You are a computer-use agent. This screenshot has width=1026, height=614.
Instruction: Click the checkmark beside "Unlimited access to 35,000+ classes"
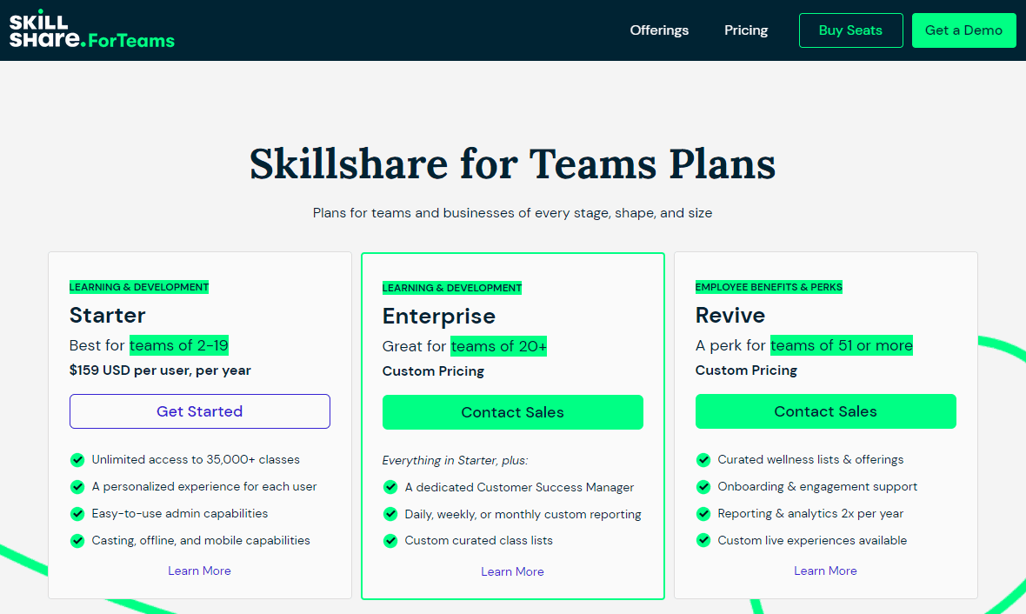(x=77, y=460)
